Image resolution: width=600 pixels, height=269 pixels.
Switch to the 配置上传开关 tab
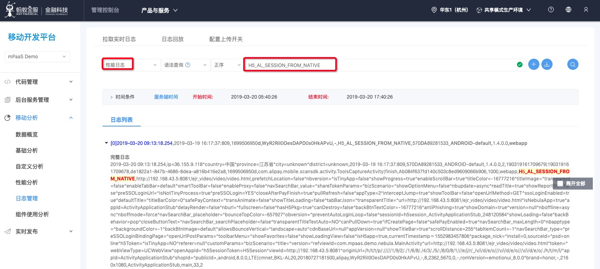pyautogui.click(x=226, y=39)
